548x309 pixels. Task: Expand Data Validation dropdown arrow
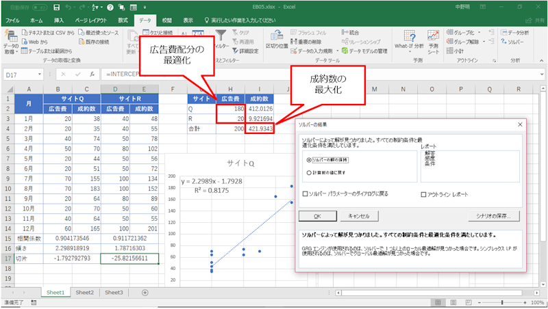(337, 51)
